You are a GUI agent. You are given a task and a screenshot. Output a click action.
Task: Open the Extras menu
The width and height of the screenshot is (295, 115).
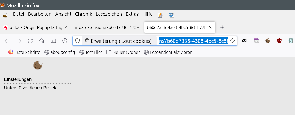[132, 14]
